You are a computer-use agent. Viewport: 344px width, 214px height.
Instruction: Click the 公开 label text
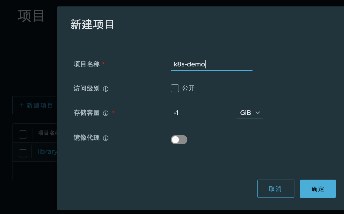[188, 88]
